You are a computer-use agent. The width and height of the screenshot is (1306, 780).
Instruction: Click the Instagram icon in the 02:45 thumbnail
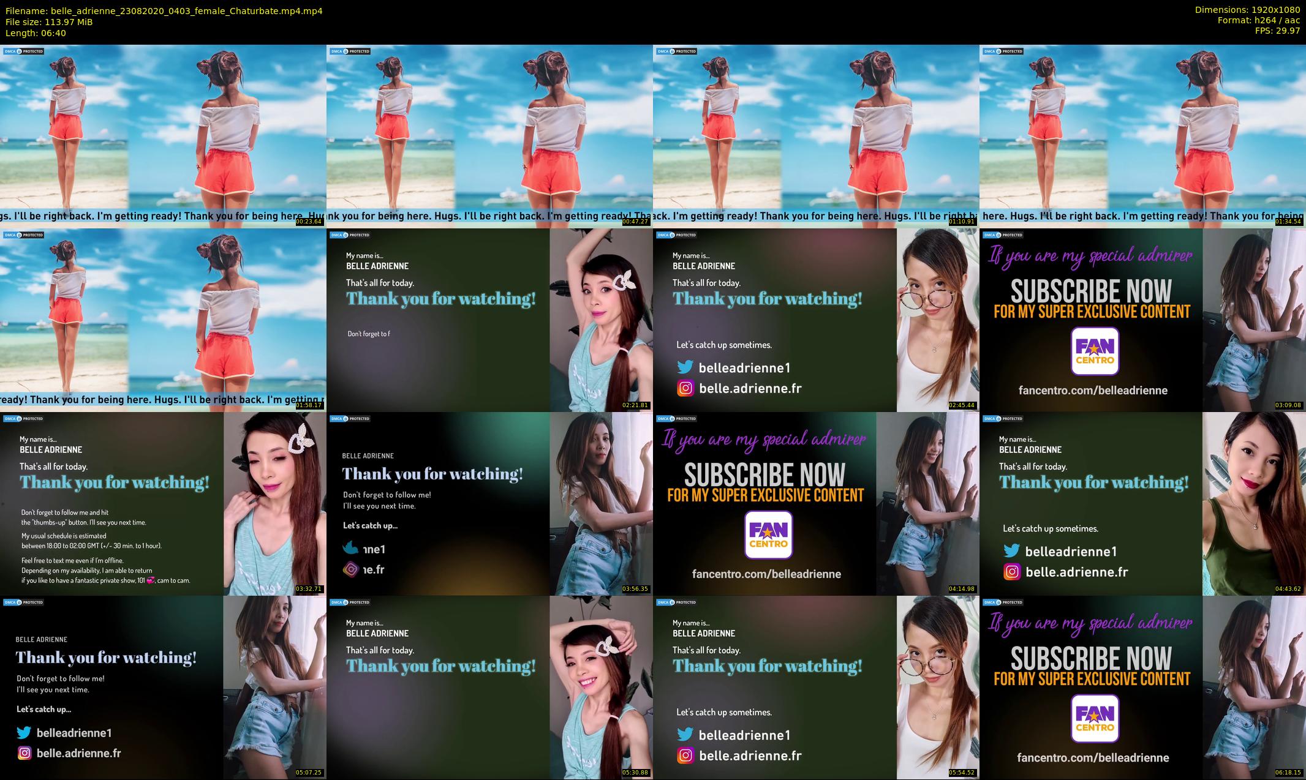[685, 388]
